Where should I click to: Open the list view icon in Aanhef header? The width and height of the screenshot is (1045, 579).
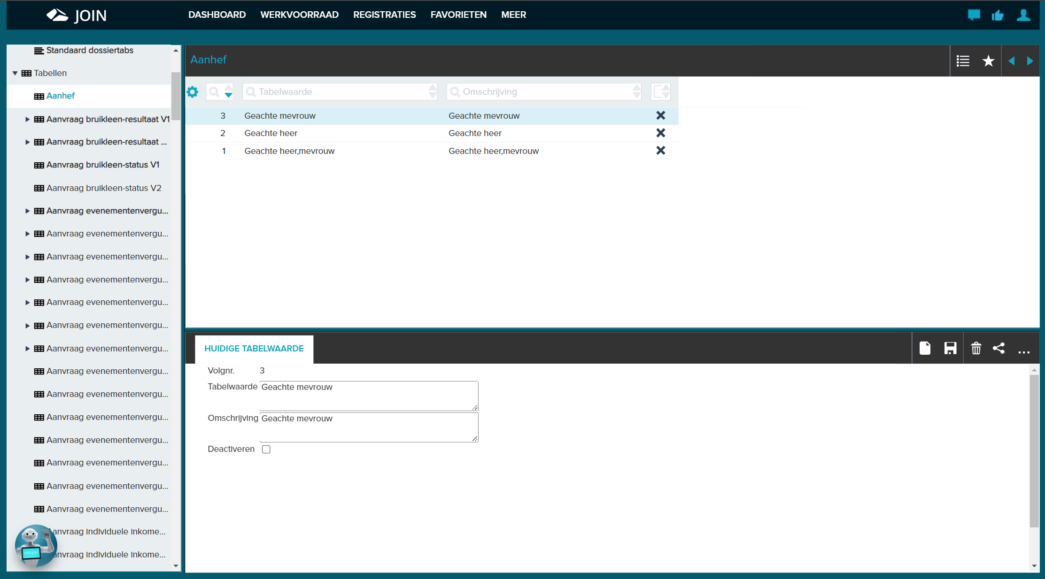point(963,61)
